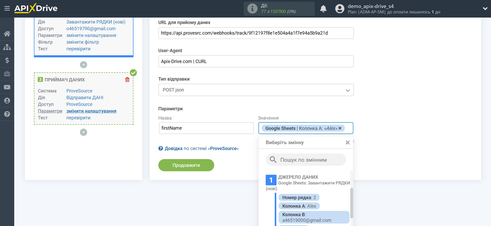Open Довідка по системі ProveSource link
Screen dimensions: 491x226
pos(202,149)
